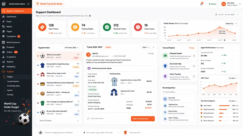Click the View All Tickets arrow
This screenshot has width=243, height=136.
tap(78, 121)
